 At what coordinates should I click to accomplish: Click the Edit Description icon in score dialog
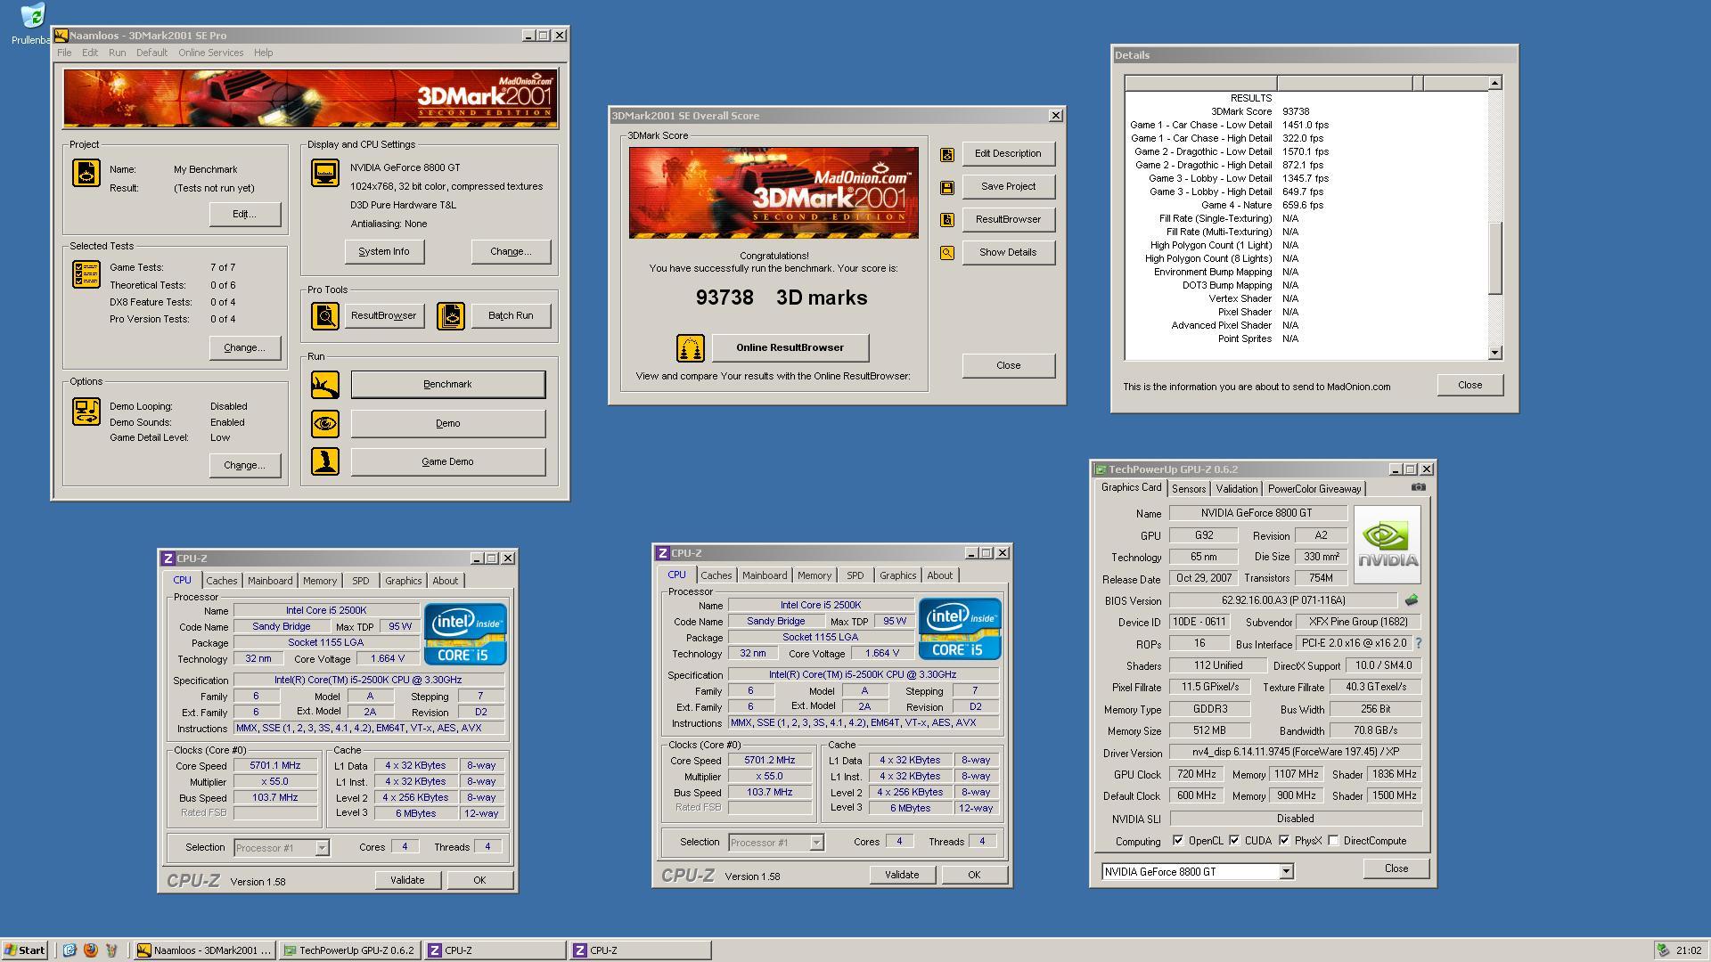pyautogui.click(x=946, y=154)
